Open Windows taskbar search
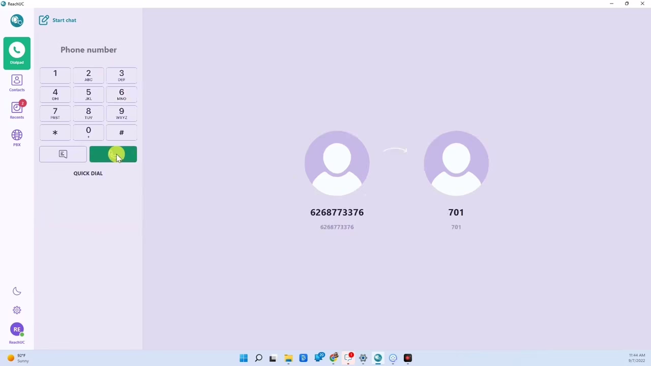Screen dimensions: 651x366 point(258,358)
